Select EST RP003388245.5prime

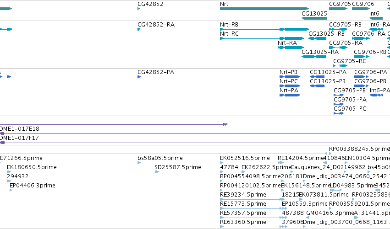click(359, 149)
